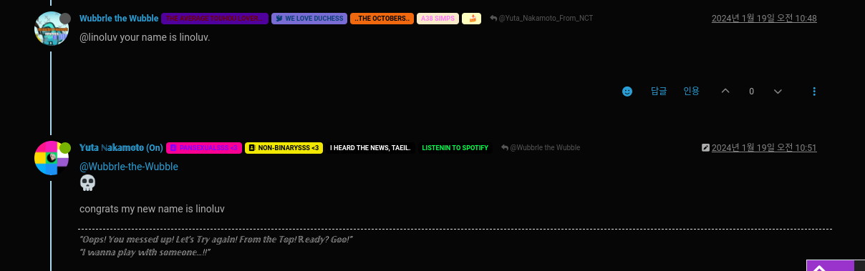Click Wubbrle's grey offline status dot
Screen dimensions: 865x271
[x=65, y=19]
